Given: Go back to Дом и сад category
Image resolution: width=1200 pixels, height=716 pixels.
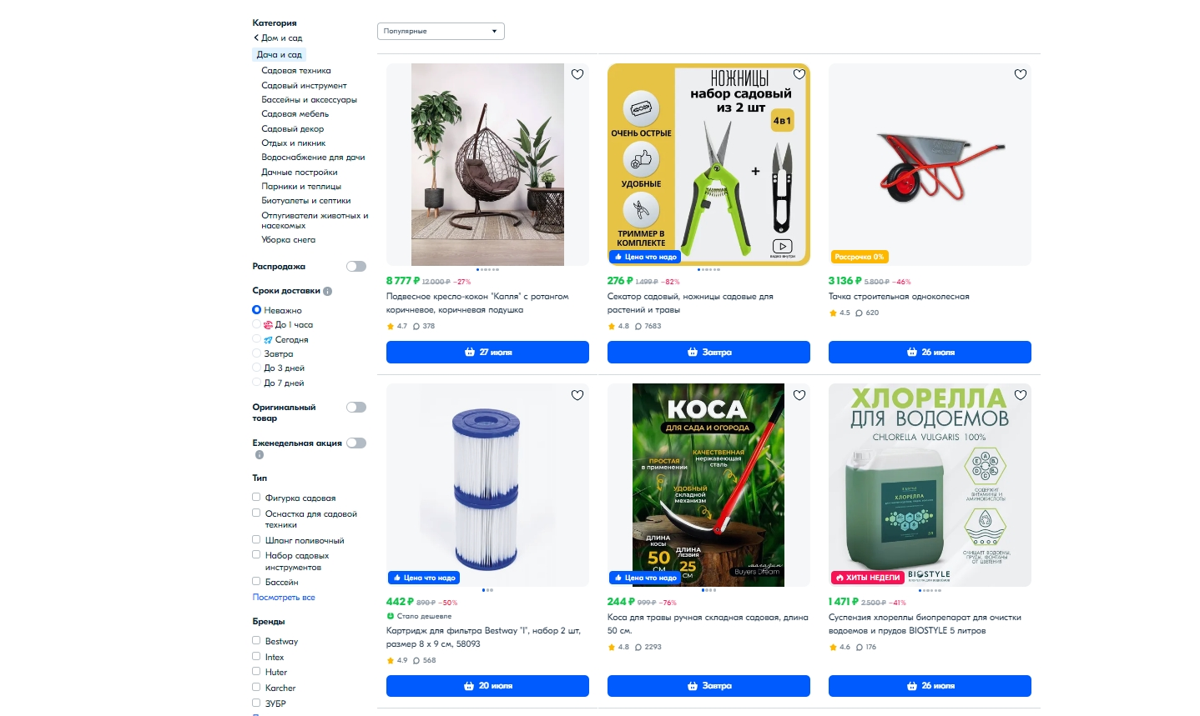Looking at the screenshot, I should pos(278,38).
